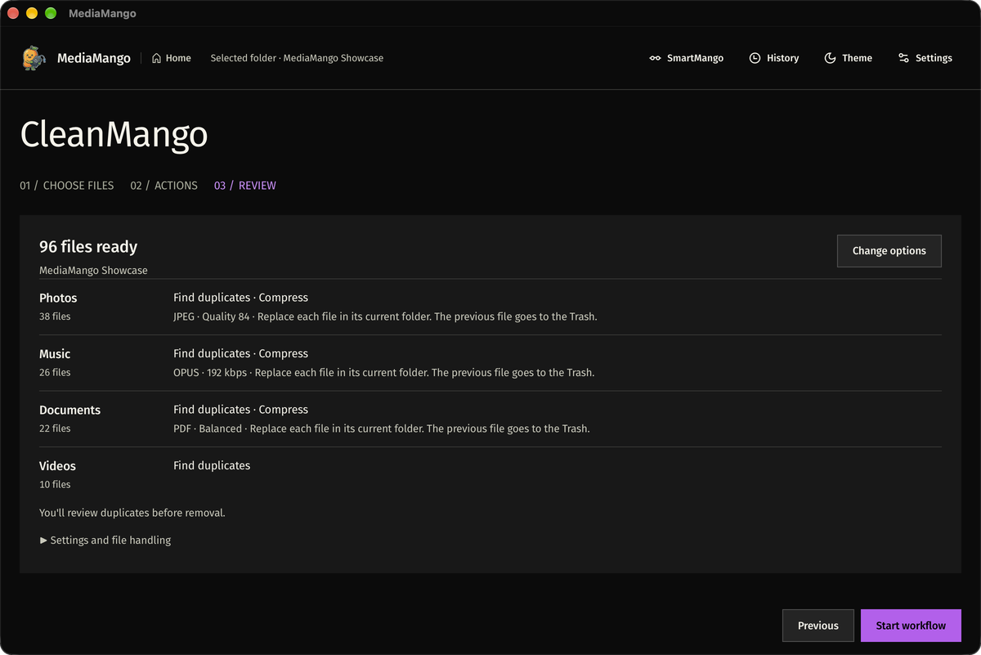
Task: Go to step 02 Actions
Action: (163, 186)
